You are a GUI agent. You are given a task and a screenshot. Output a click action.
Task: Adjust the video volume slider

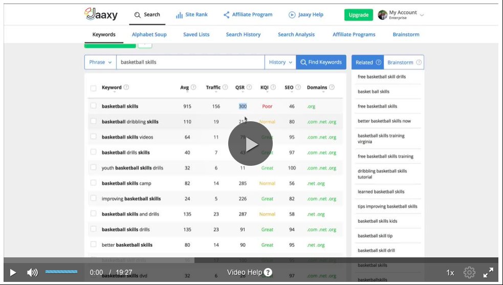[61, 272]
